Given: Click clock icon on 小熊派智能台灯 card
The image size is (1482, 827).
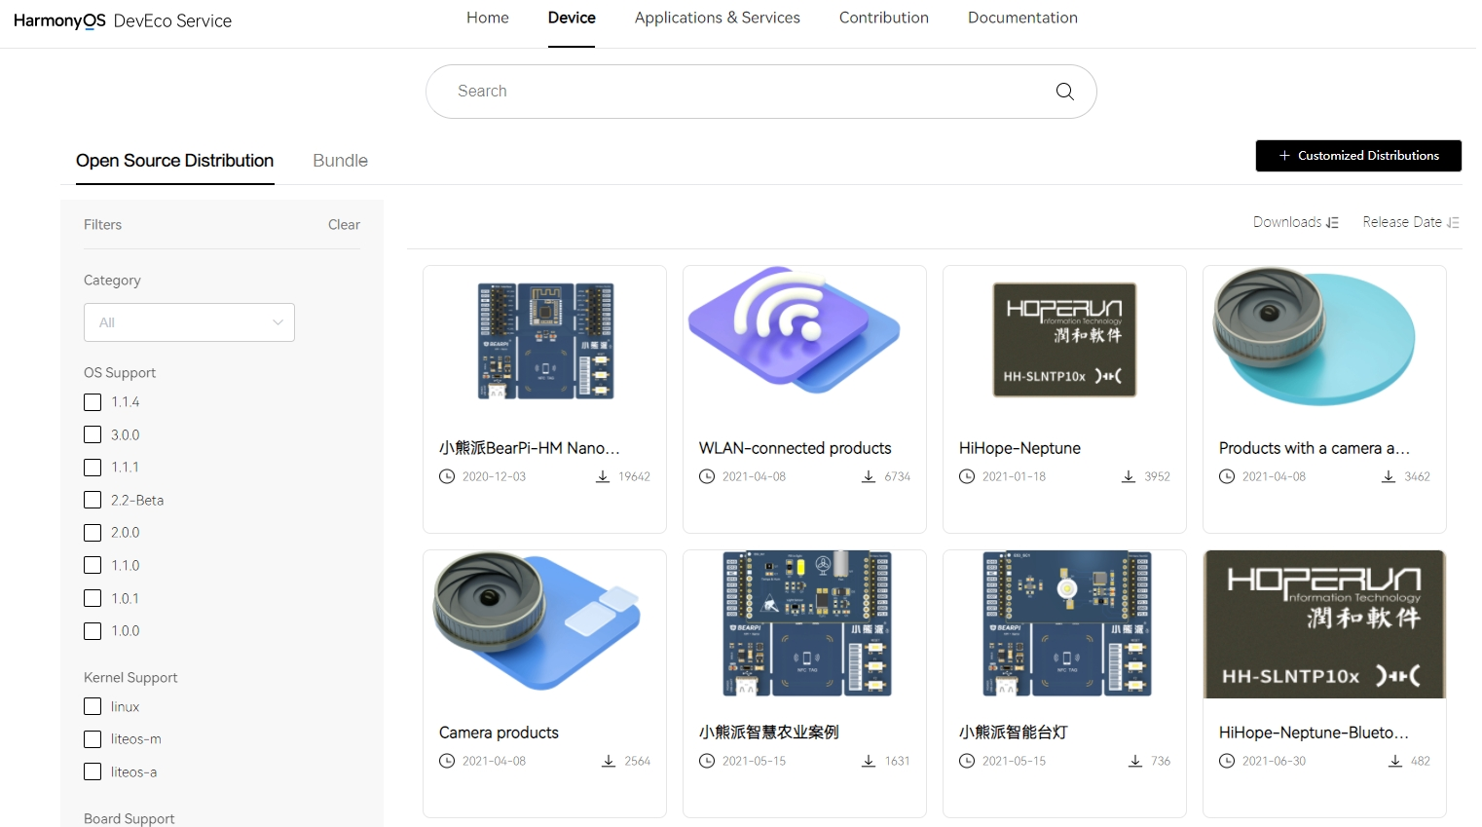Looking at the screenshot, I should (x=967, y=761).
